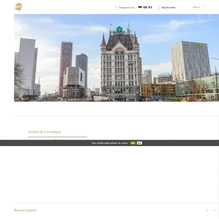Image resolution: width=219 pixels, height=219 pixels.
Task: Open the Inloggen move.nl link
Action: [x=126, y=8]
